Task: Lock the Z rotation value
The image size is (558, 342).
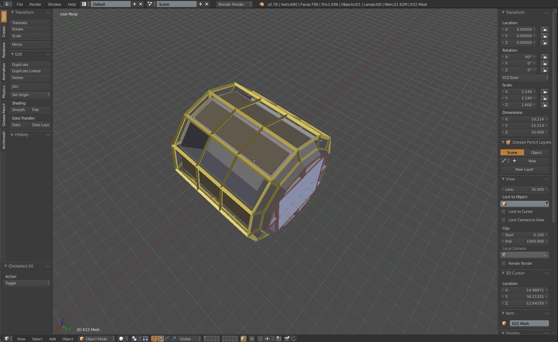Action: click(x=544, y=70)
